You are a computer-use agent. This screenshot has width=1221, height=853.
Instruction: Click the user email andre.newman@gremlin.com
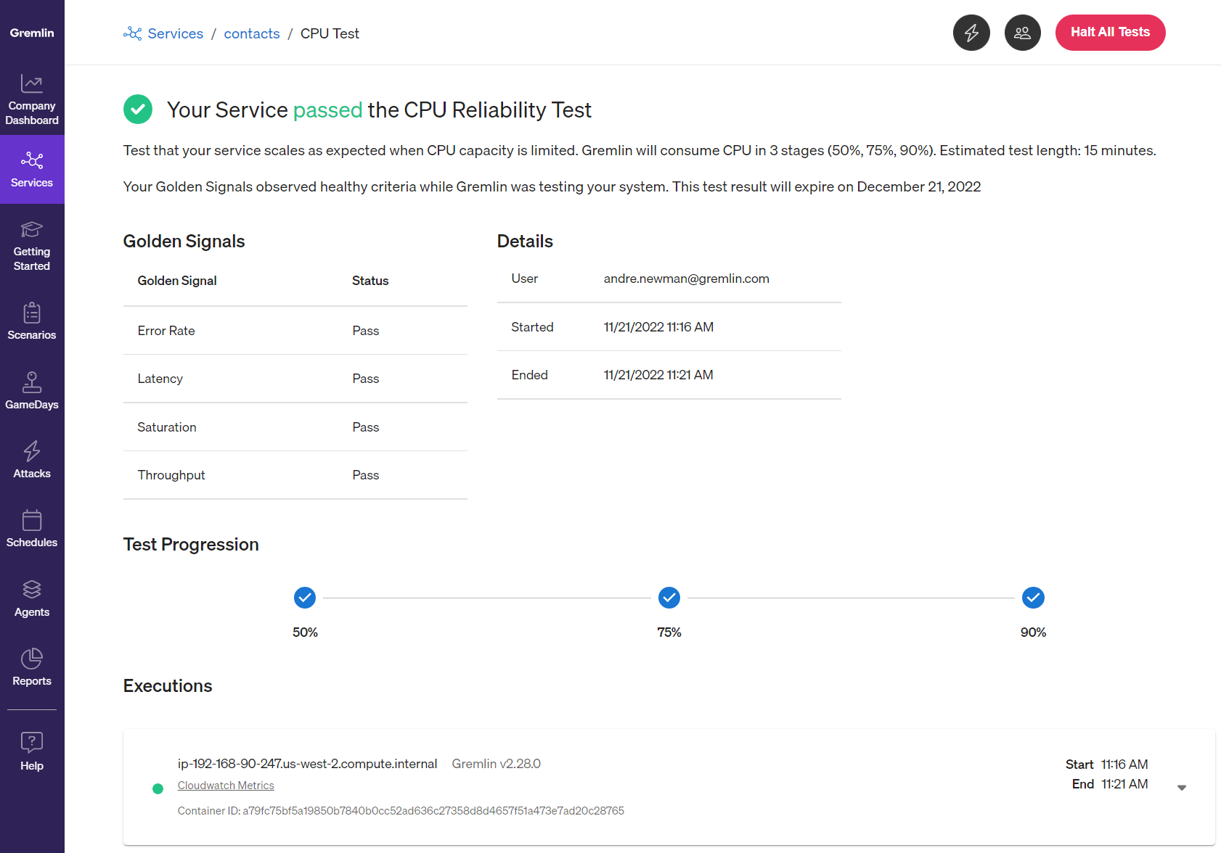point(687,279)
